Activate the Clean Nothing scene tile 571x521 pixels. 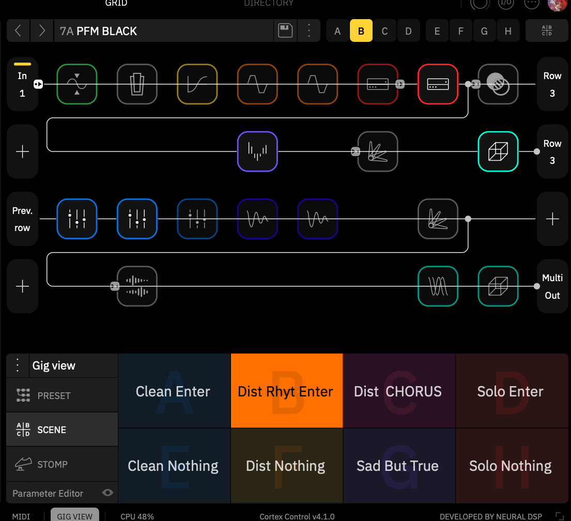pos(174,466)
